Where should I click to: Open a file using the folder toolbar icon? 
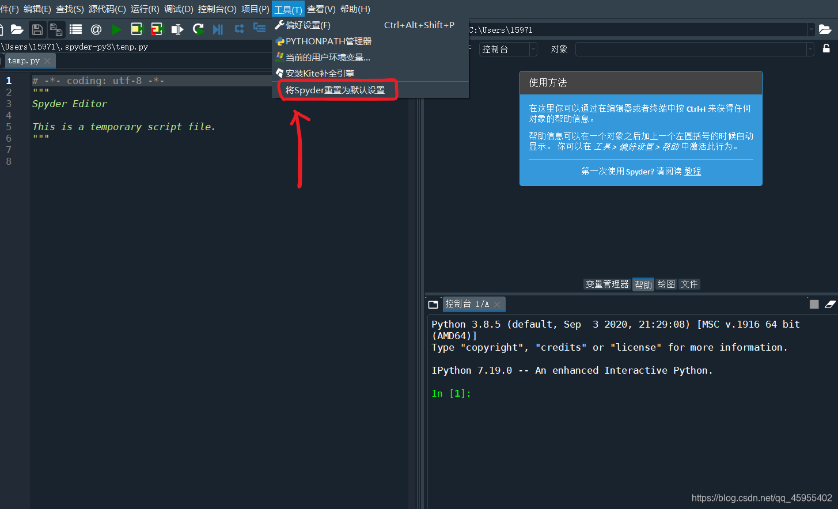17,29
